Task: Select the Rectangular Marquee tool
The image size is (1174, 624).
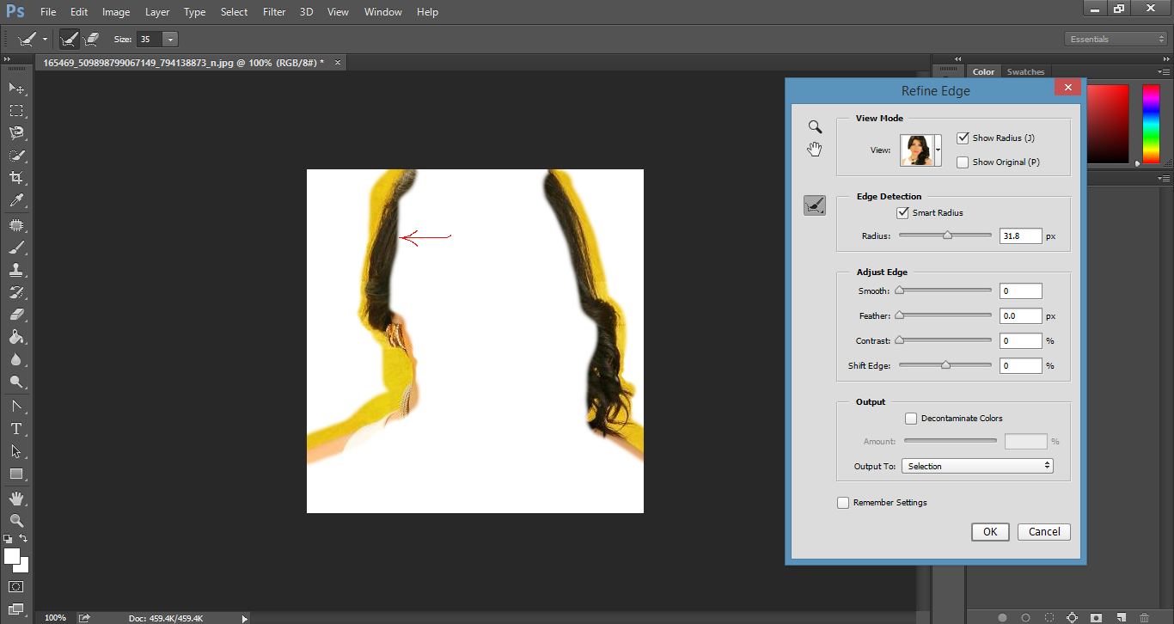Action: 16,110
